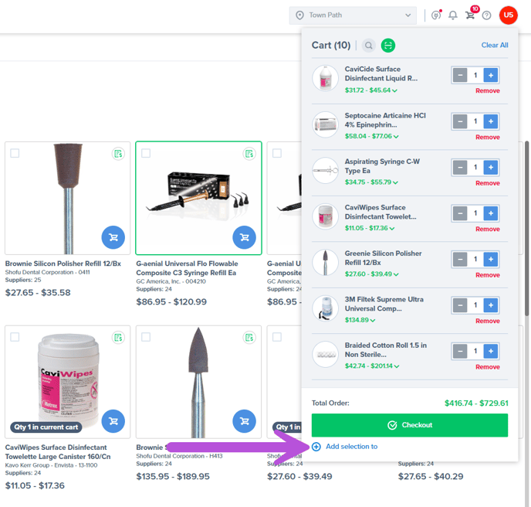Screen dimensions: 531x507
Task: Decrease Septocaine Articaine quantity
Action: pyautogui.click(x=460, y=121)
